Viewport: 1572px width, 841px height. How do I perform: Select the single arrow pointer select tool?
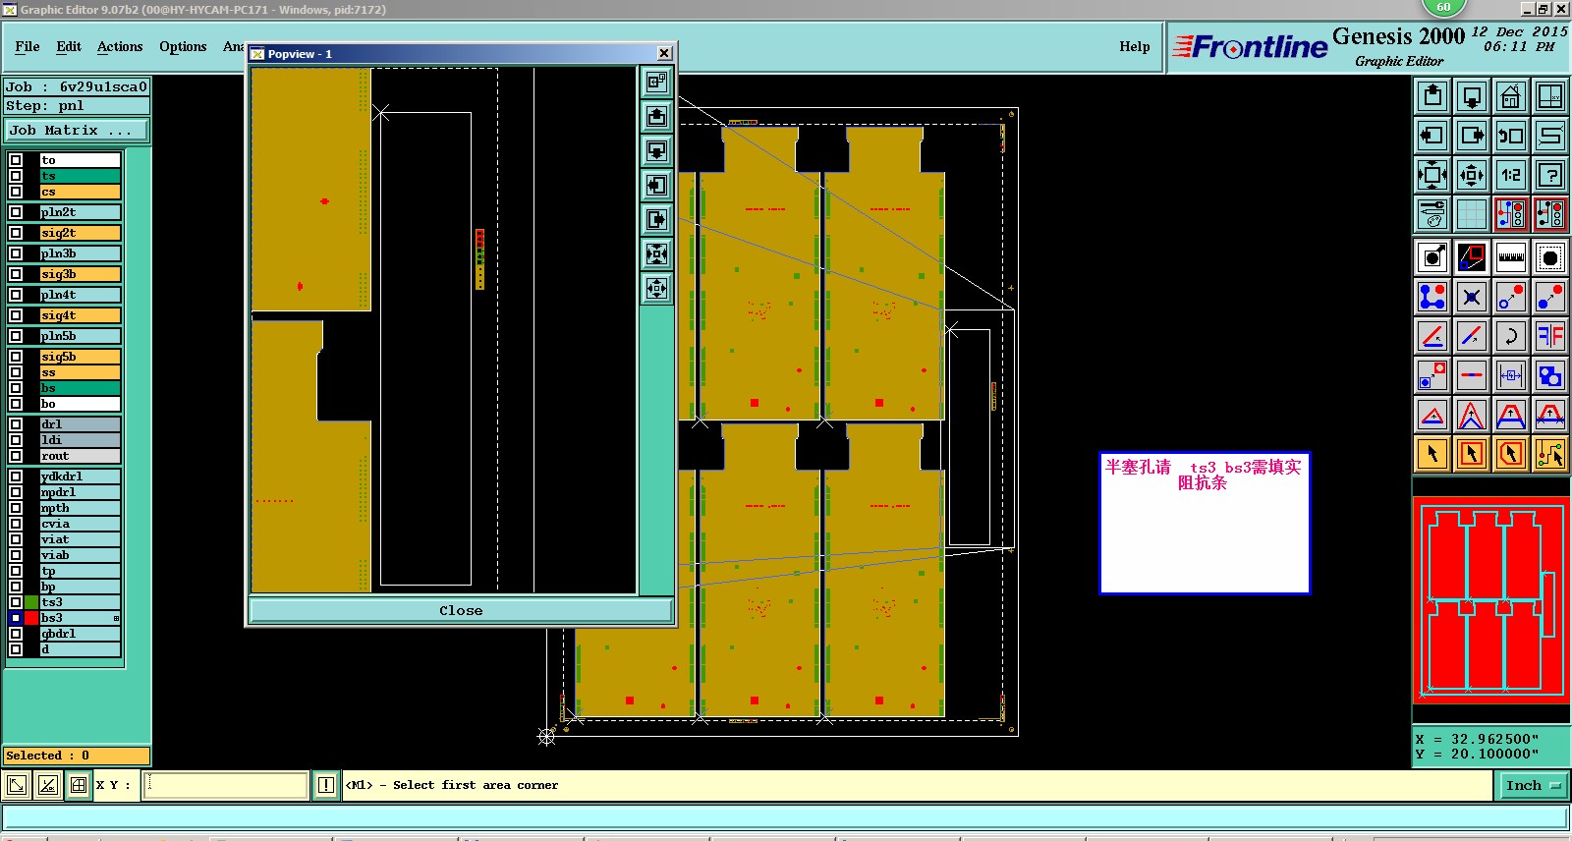(1432, 454)
